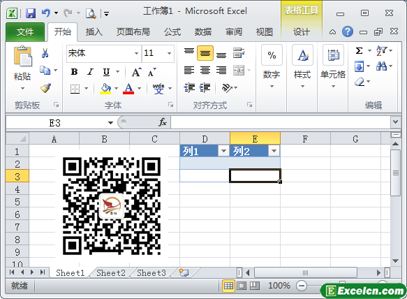Switch to the 页面布局 tab
This screenshot has height=299, width=407.
tap(133, 32)
